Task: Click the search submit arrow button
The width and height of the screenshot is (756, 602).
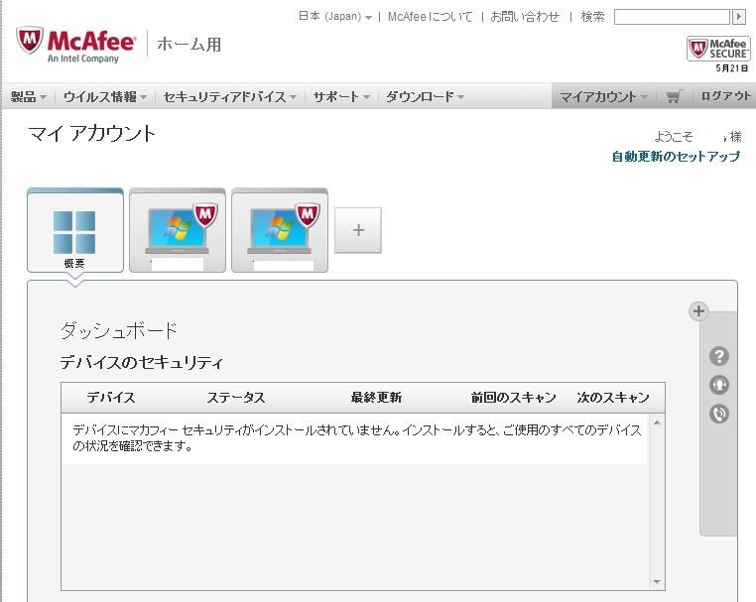Action: coord(739,17)
